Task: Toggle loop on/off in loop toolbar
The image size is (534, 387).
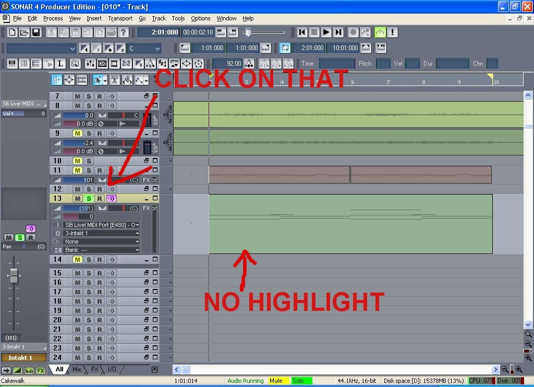Action: click(285, 48)
